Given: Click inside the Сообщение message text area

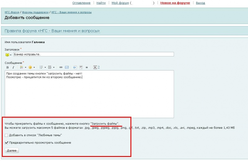Looking at the screenshot, I should 89,94.
